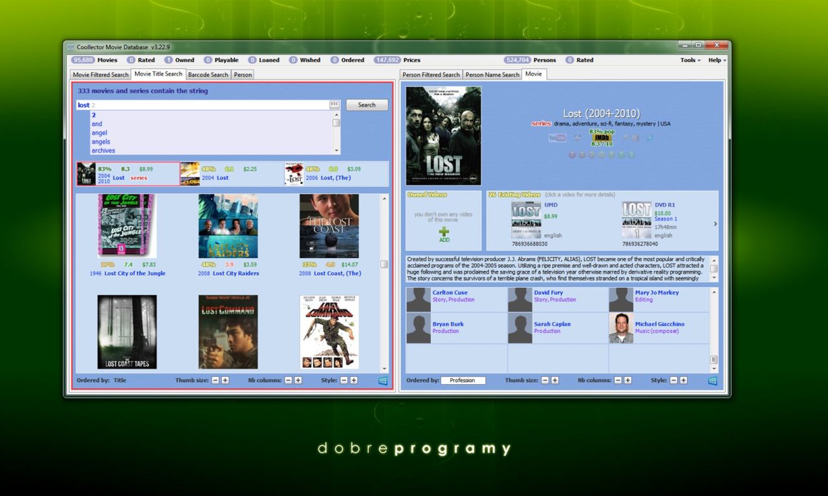Select the Movie Title Search tab
Viewport: 828px width, 496px height.
(158, 74)
